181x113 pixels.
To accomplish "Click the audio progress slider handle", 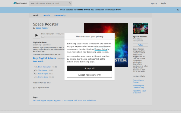I will click(x=43, y=37).
